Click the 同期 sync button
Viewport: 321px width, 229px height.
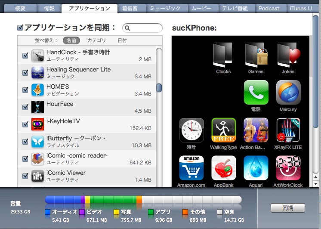287,208
